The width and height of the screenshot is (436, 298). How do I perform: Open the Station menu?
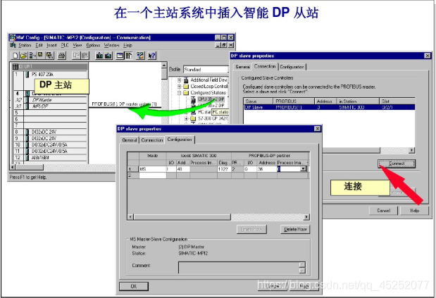tap(25, 45)
